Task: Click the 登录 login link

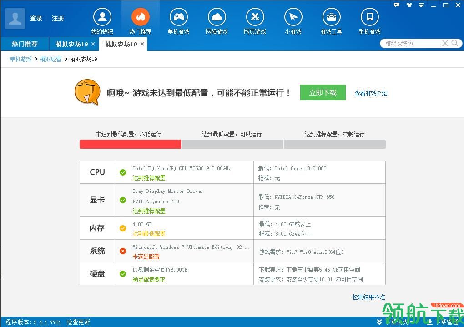Action: (36, 18)
